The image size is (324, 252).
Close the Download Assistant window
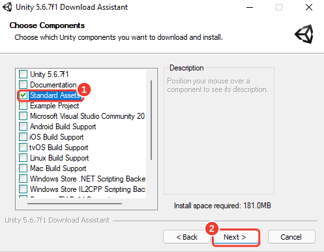(x=309, y=7)
